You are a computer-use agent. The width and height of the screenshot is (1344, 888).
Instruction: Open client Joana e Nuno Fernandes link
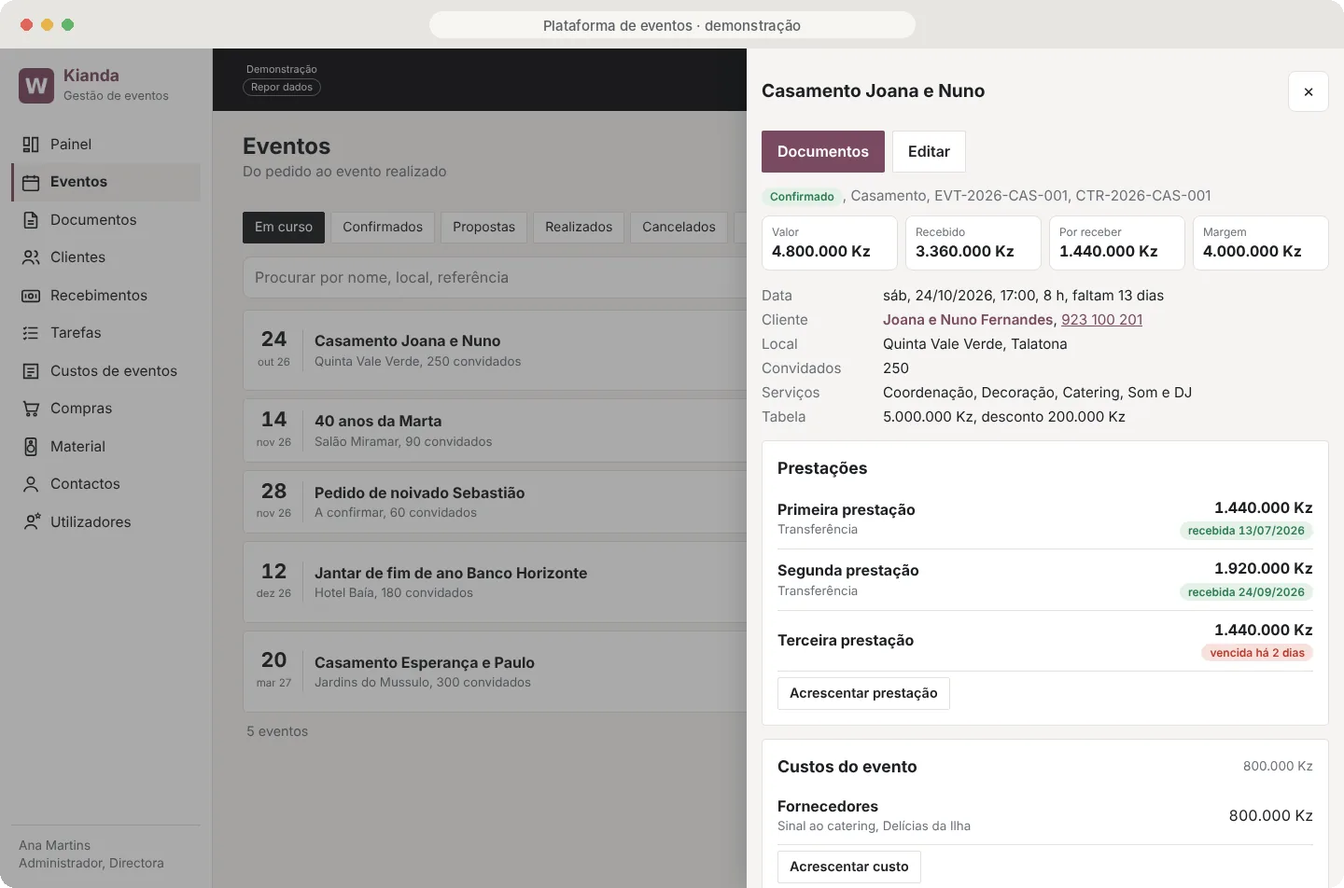point(968,320)
